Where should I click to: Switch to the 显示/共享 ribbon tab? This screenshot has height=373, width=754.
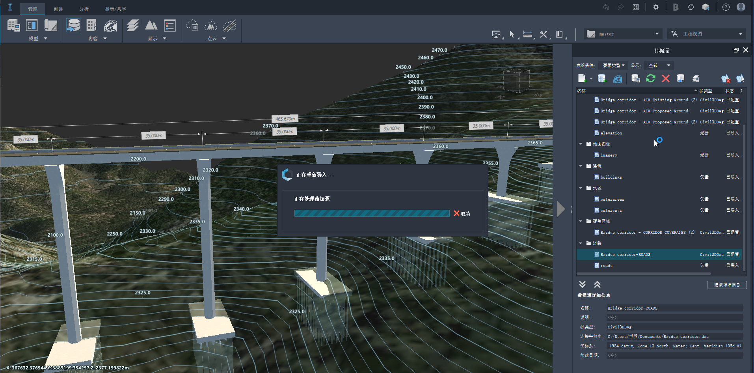(x=115, y=9)
